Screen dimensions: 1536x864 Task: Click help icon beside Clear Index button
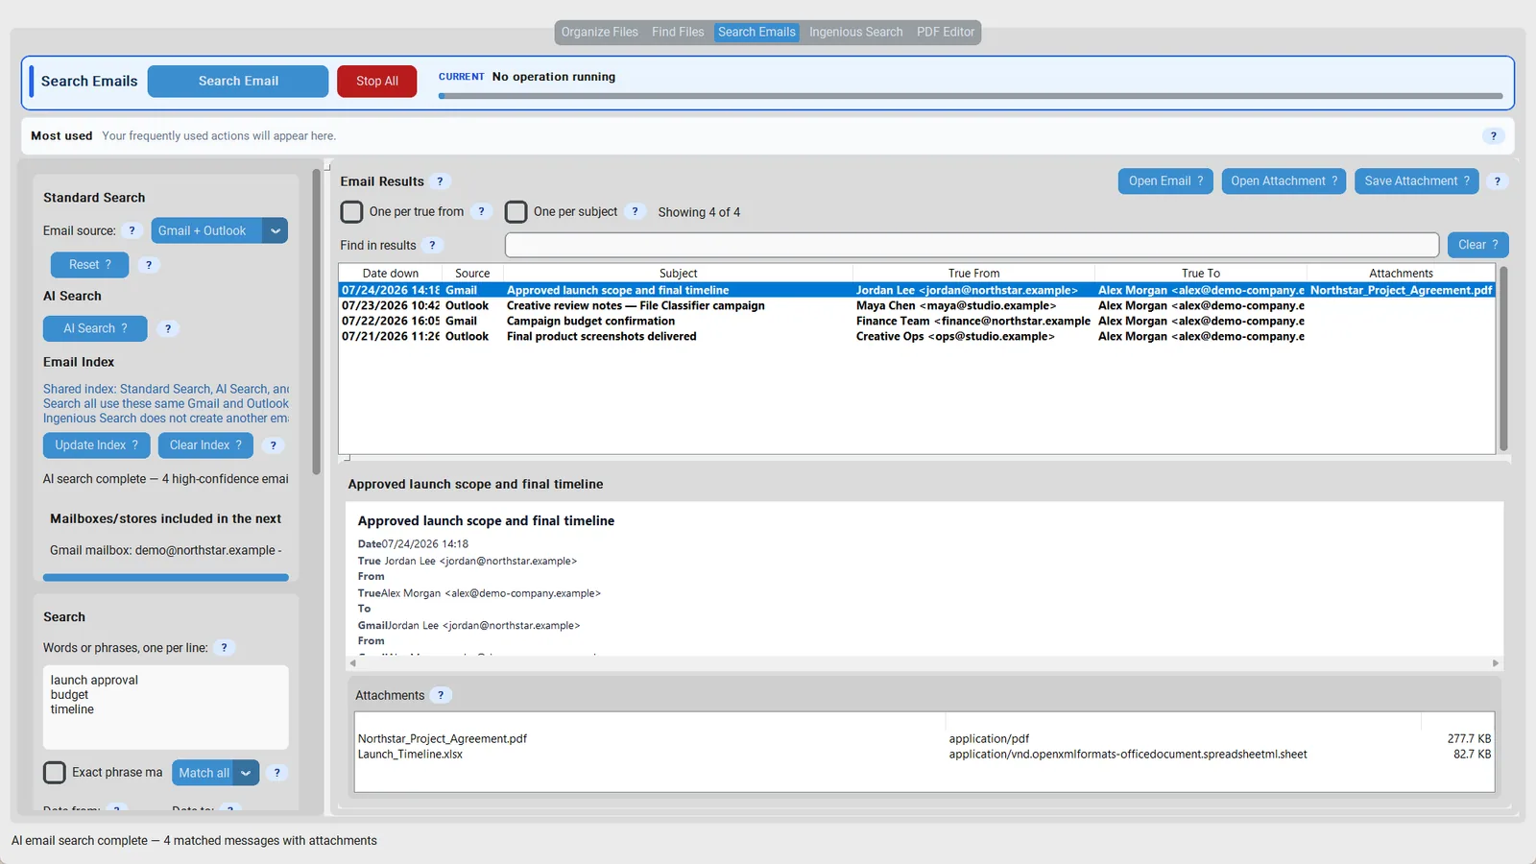click(x=274, y=445)
